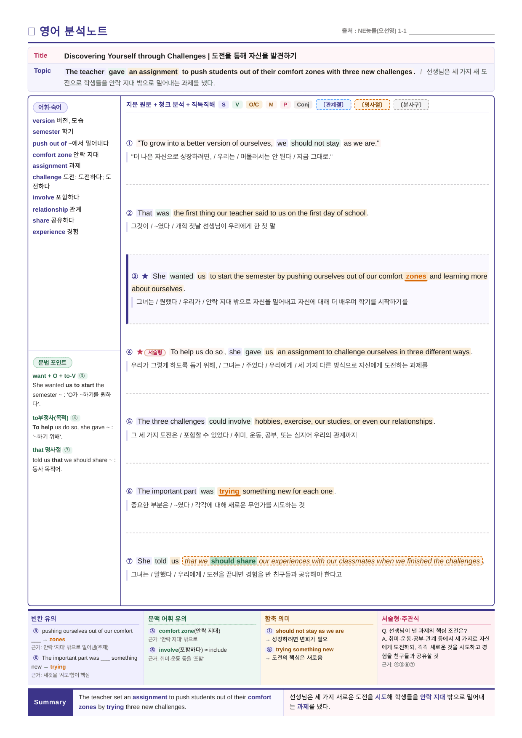The height and width of the screenshot is (738, 522).
Task: Click the 명사절 dashed legend tag
Action: coord(372,105)
